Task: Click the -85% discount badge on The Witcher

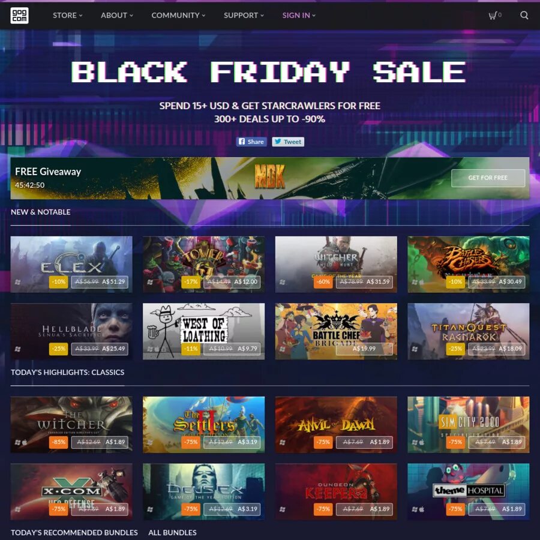Action: 59,442
